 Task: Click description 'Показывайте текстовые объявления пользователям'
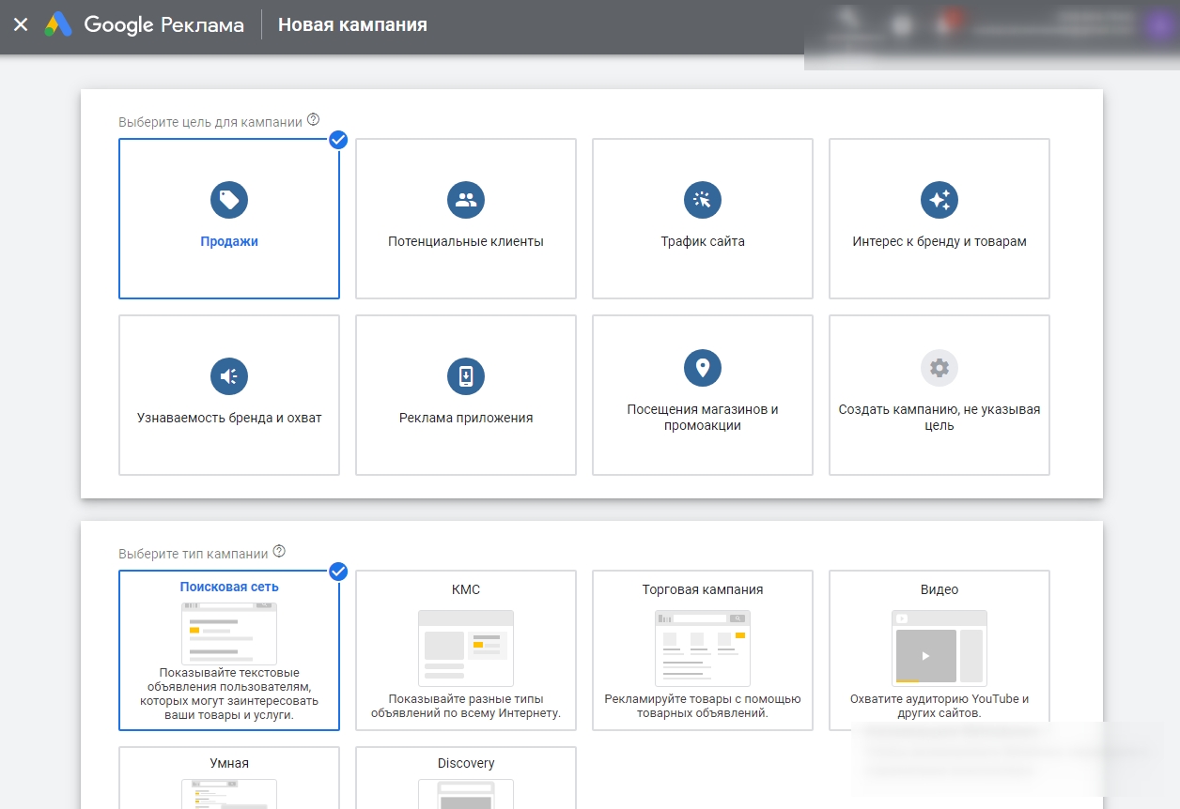pos(229,694)
